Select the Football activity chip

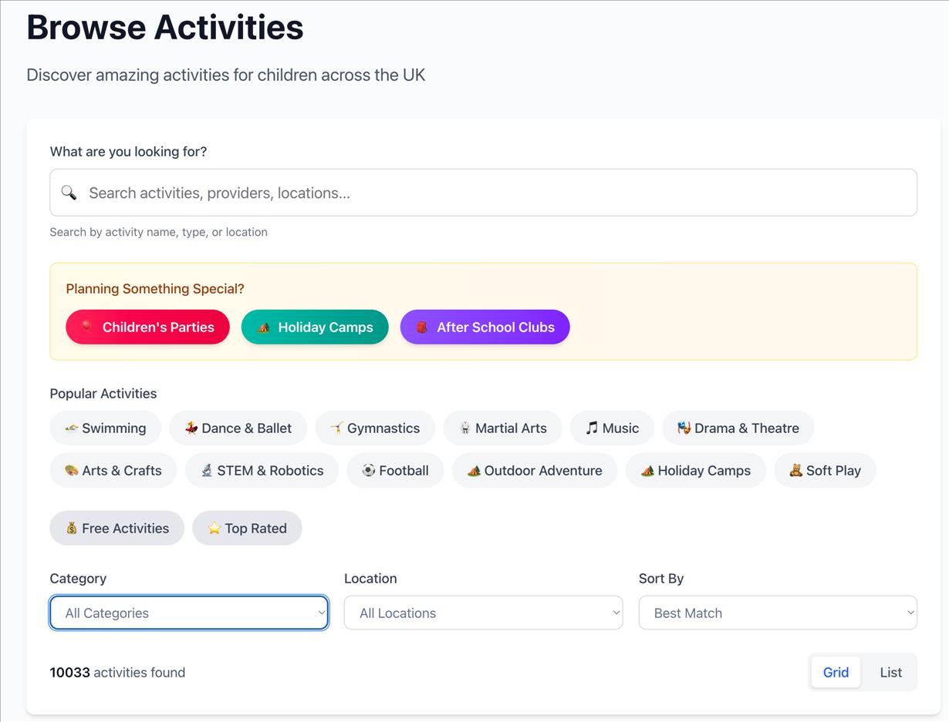point(395,470)
